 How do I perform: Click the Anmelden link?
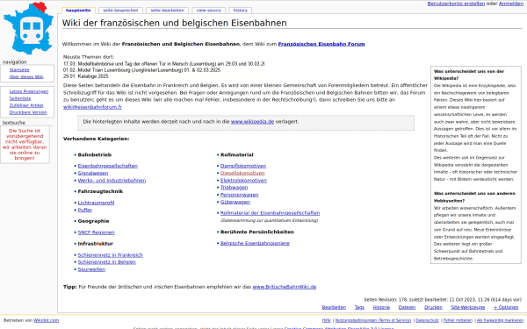511,4
